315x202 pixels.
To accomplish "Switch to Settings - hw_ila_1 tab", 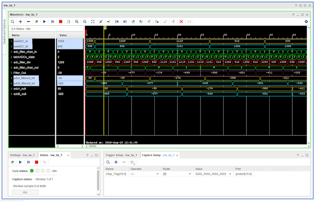I will [x=22, y=155].
